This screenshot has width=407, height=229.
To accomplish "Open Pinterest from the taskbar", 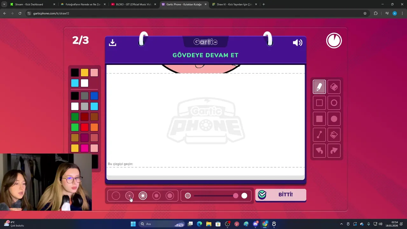I will [237, 224].
